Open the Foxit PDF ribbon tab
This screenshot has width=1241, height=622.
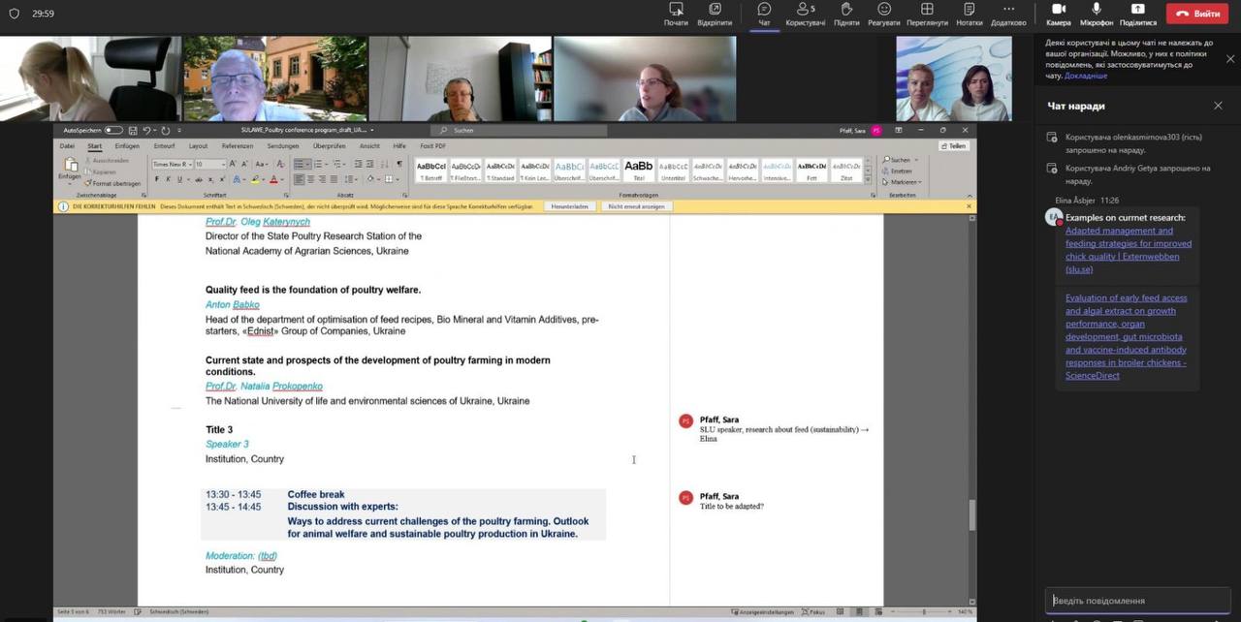[432, 146]
